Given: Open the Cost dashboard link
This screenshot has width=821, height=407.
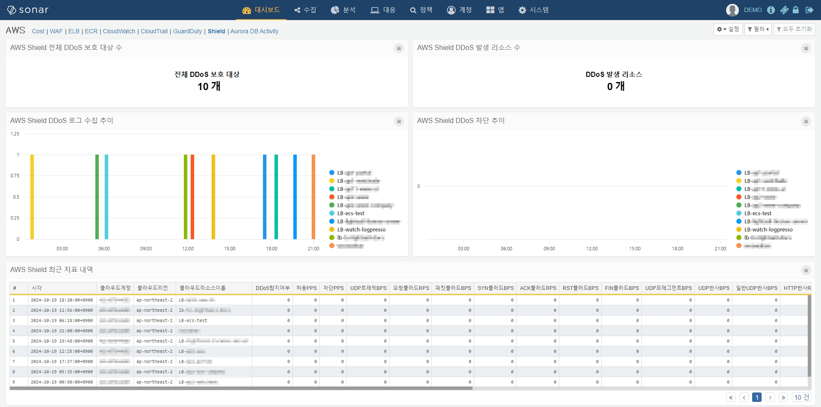Looking at the screenshot, I should coord(38,31).
